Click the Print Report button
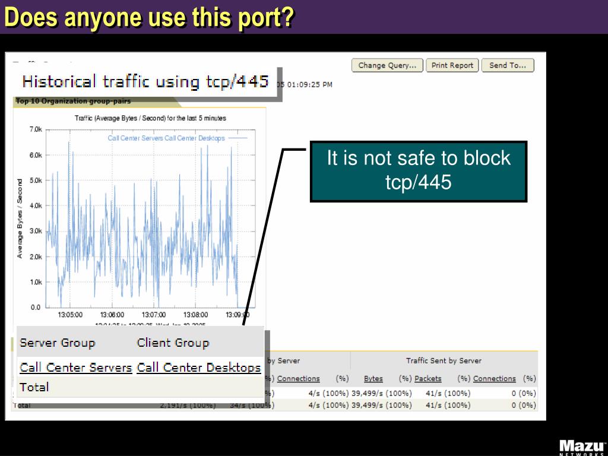This screenshot has width=608, height=456. (452, 65)
